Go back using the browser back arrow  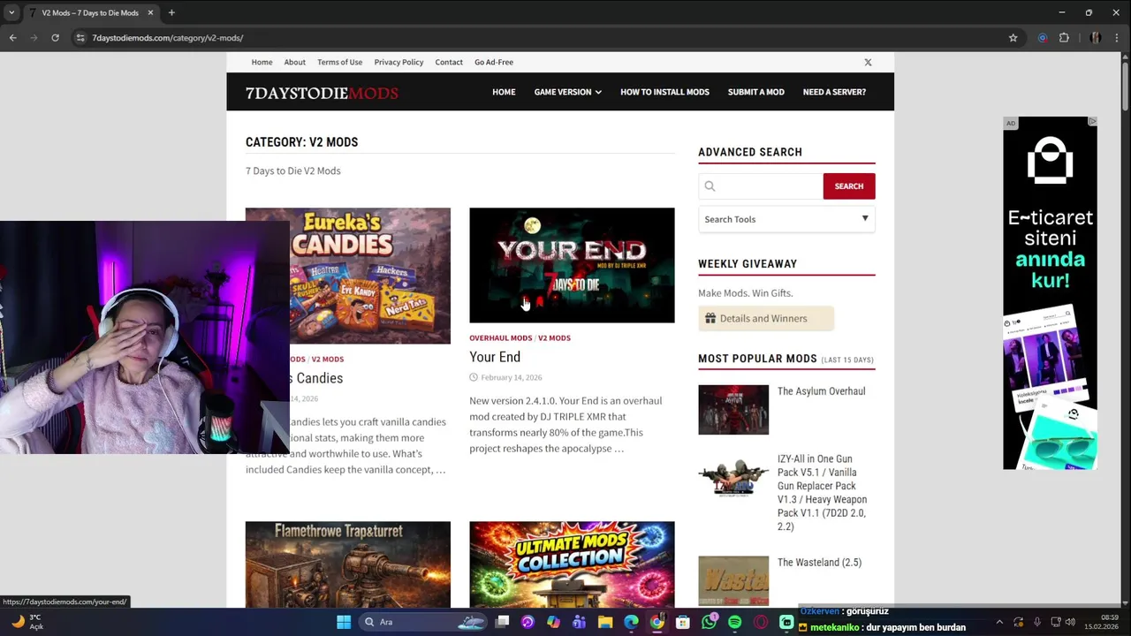[12, 38]
